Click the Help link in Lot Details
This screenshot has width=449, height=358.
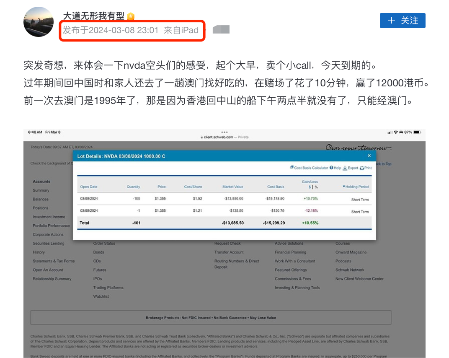pyautogui.click(x=337, y=168)
